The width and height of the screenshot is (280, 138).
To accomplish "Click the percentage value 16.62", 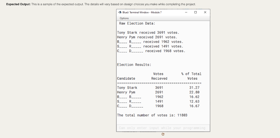I will click(194, 97).
